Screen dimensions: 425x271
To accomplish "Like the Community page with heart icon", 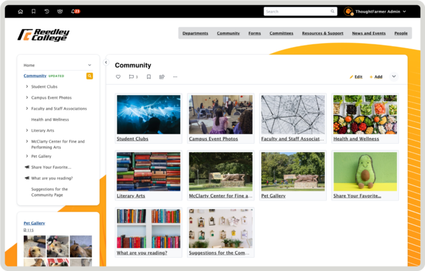I will click(118, 77).
